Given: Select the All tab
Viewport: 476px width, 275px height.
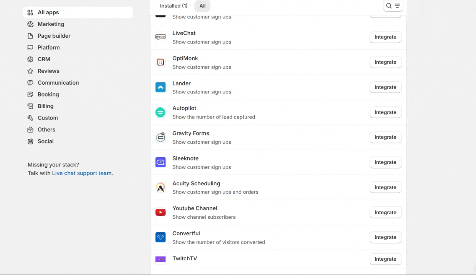Looking at the screenshot, I should 202,6.
